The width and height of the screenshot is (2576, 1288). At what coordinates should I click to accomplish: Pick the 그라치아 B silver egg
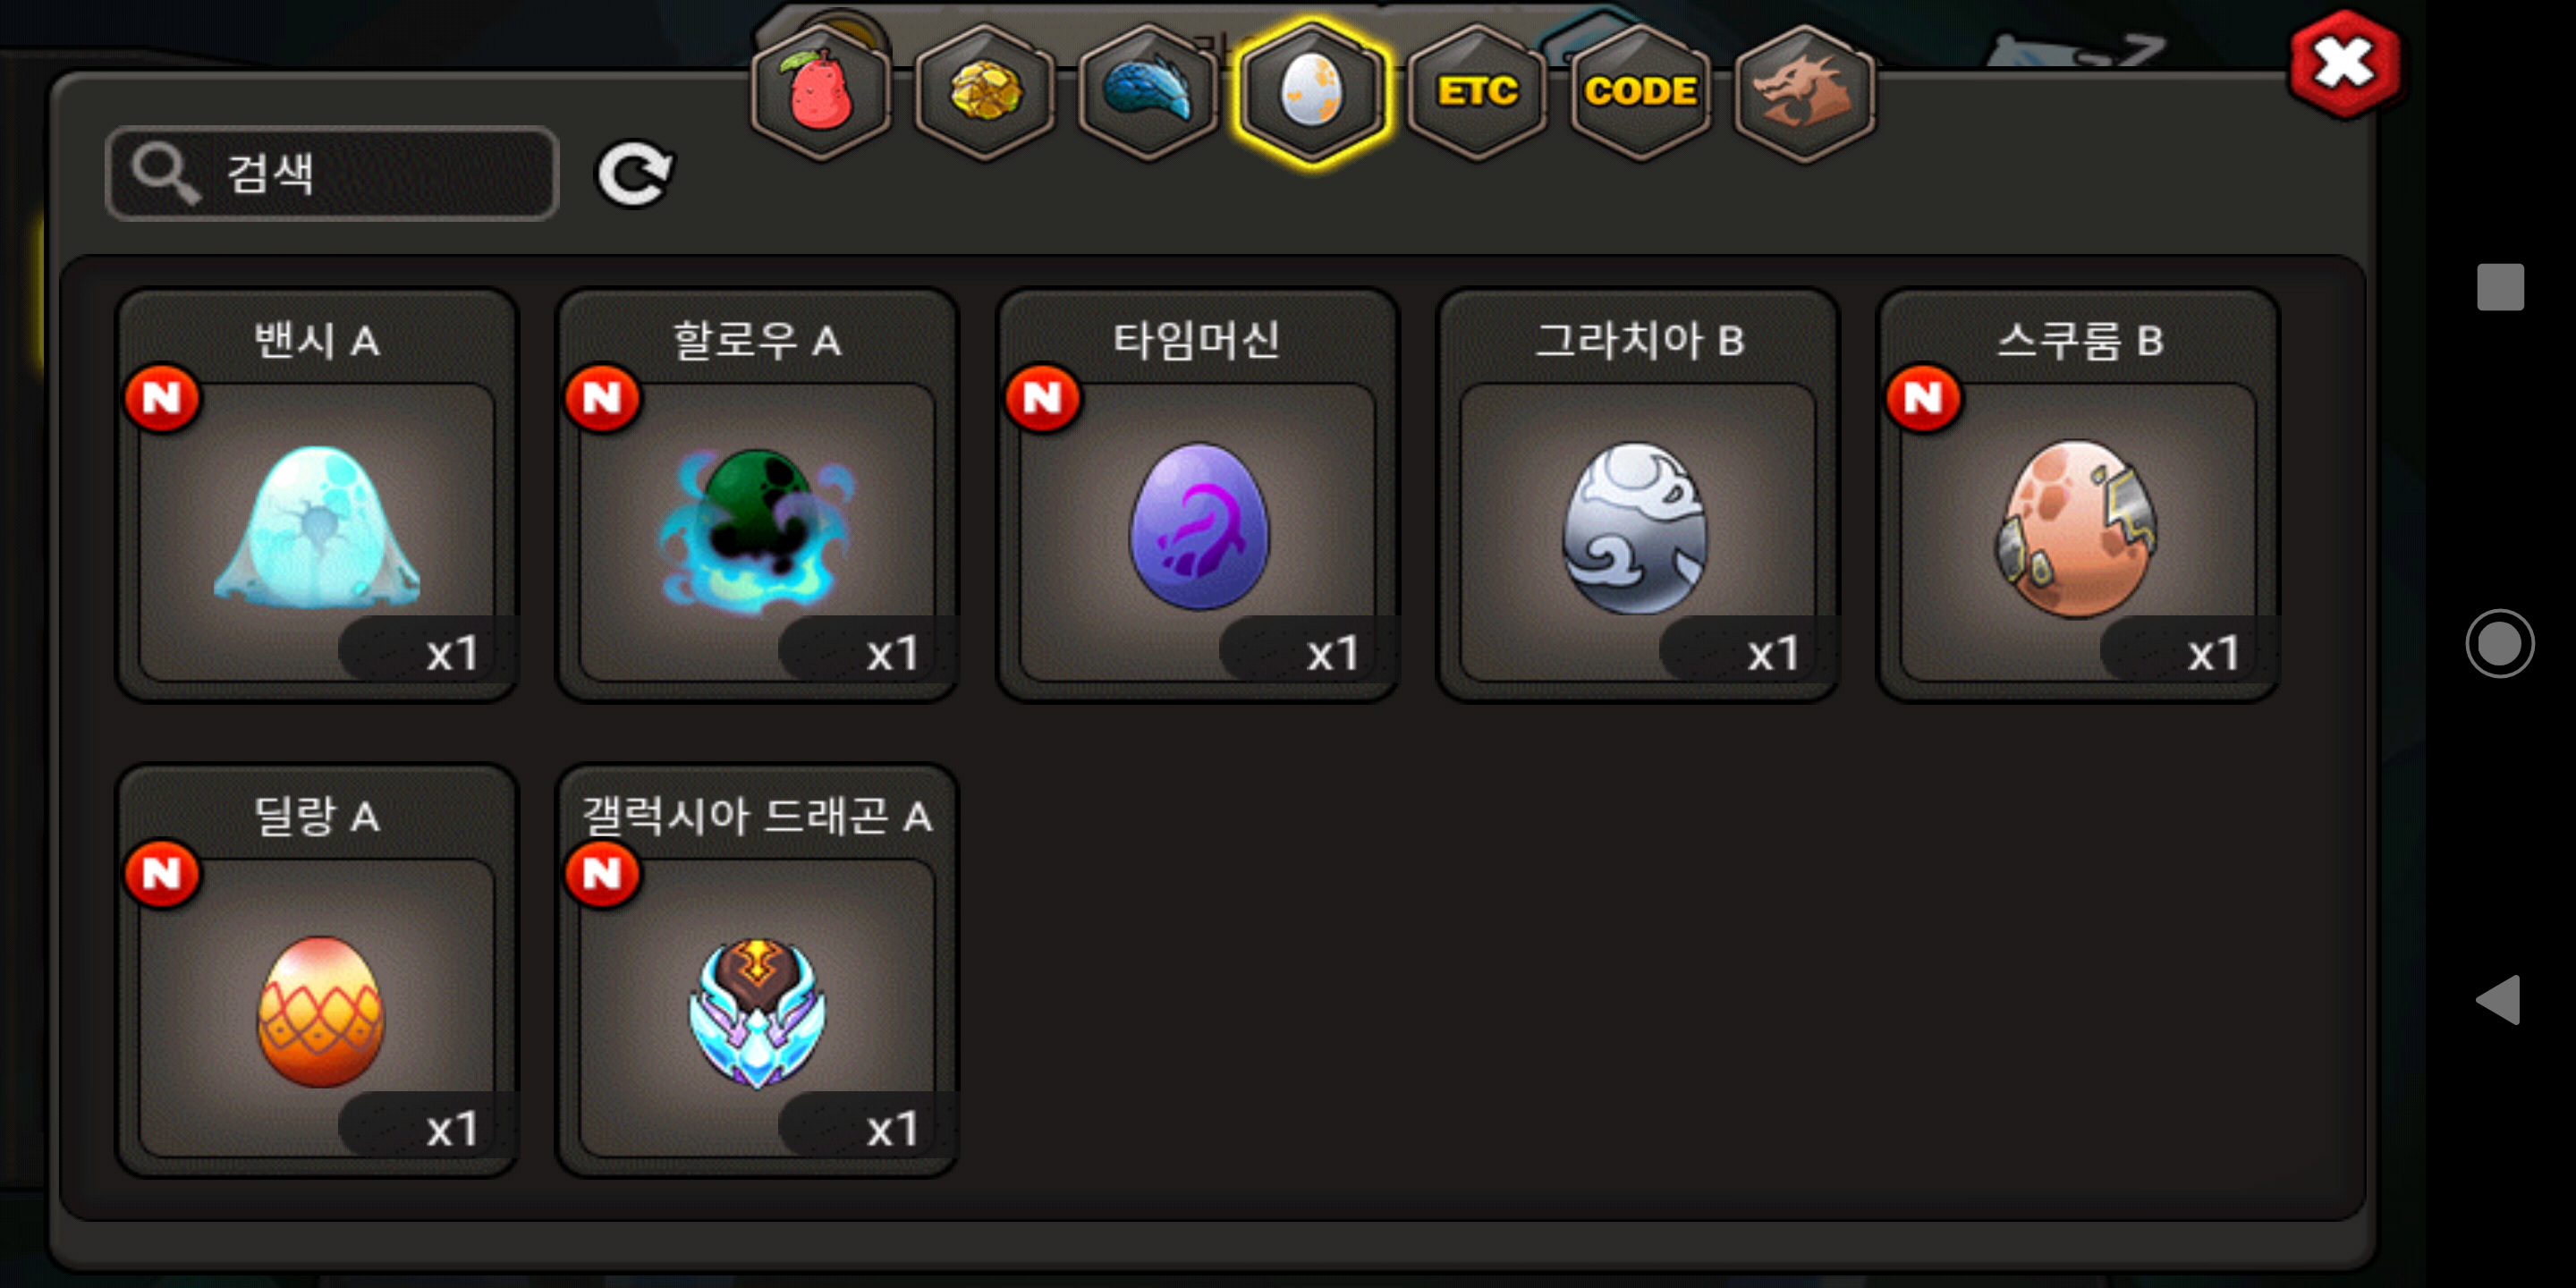click(x=1638, y=495)
